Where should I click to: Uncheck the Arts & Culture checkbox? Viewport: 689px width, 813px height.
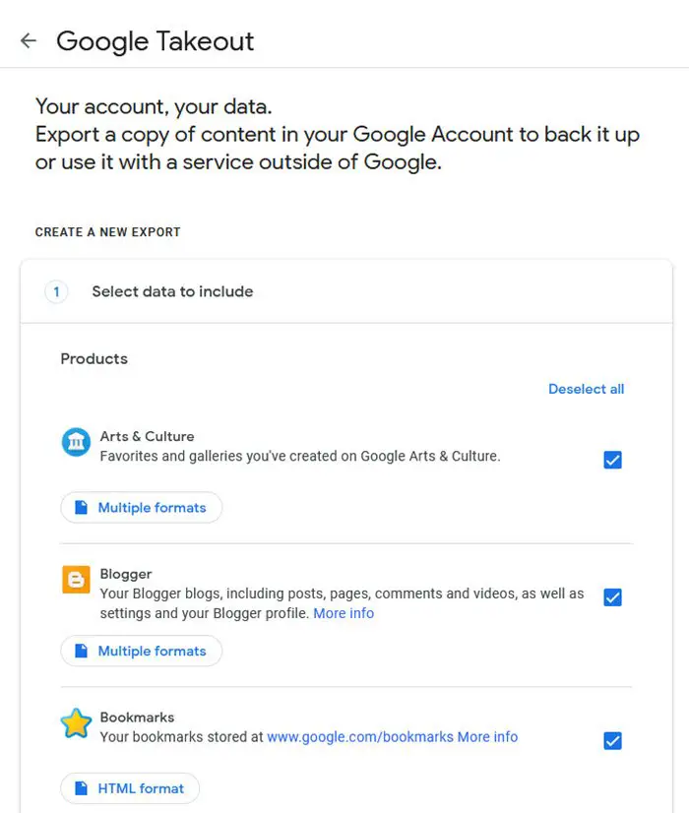pyautogui.click(x=612, y=460)
